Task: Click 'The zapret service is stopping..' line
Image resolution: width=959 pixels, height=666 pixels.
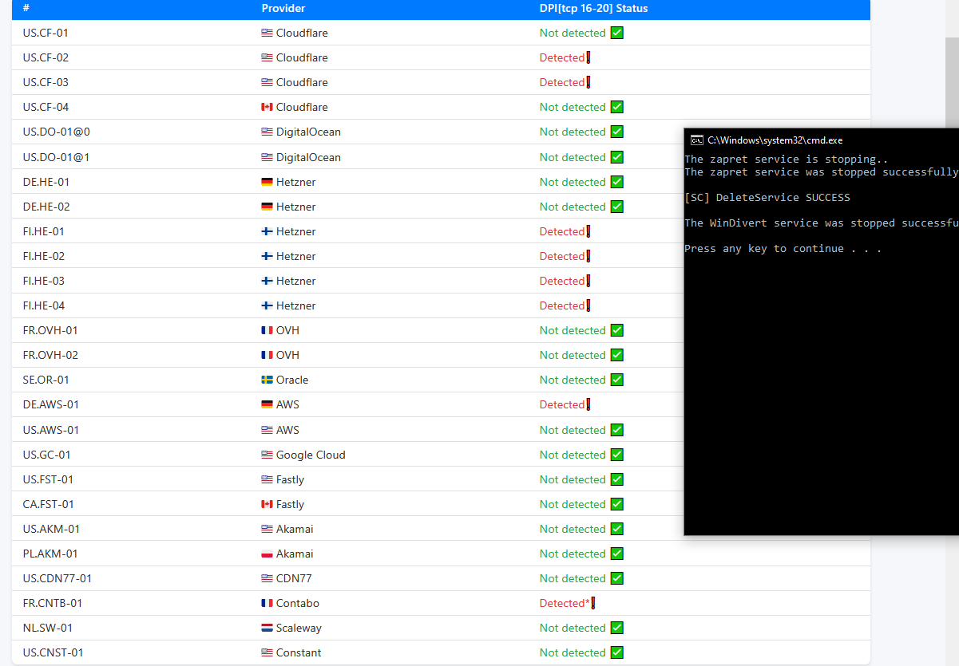Action: [x=787, y=159]
